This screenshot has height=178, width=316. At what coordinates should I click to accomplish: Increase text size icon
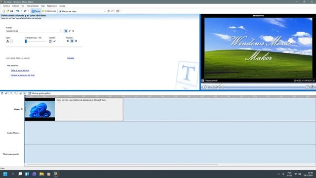50,41
